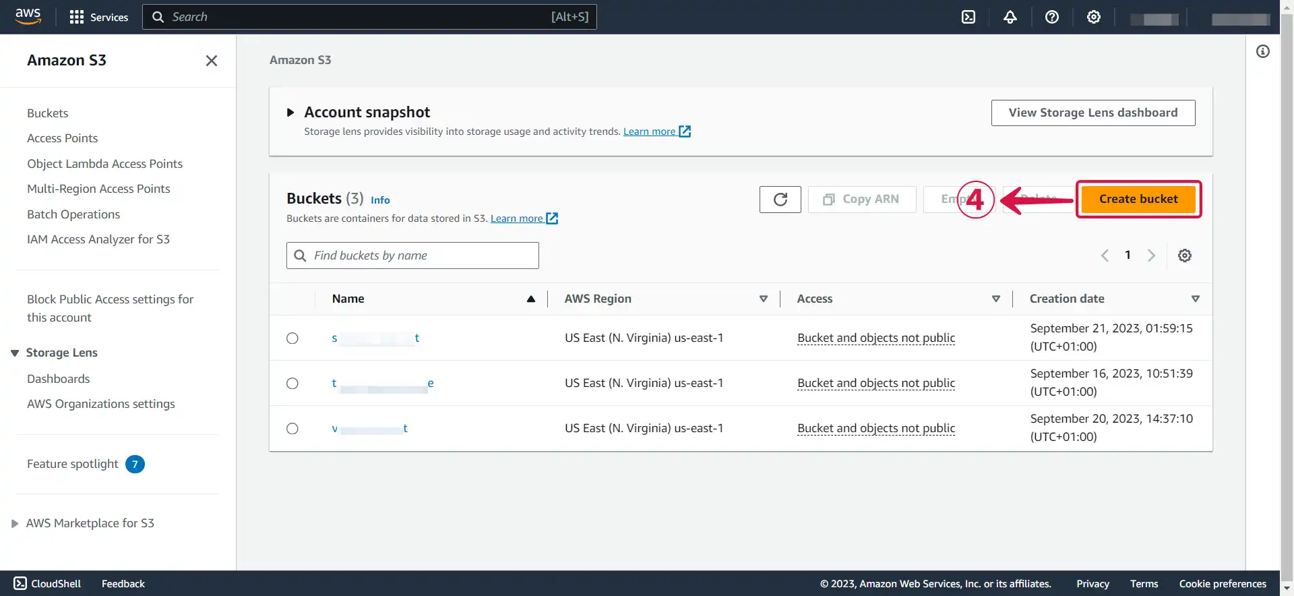The width and height of the screenshot is (1294, 596).
Task: Click access status of first bucket row
Action: [876, 338]
